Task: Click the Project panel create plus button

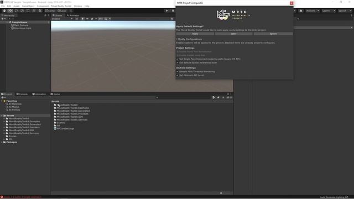Action: 3,97
